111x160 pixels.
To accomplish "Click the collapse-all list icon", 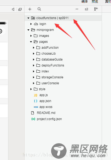I will click(86, 9).
